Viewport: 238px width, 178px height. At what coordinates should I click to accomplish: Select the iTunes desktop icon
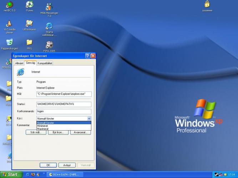30,5
